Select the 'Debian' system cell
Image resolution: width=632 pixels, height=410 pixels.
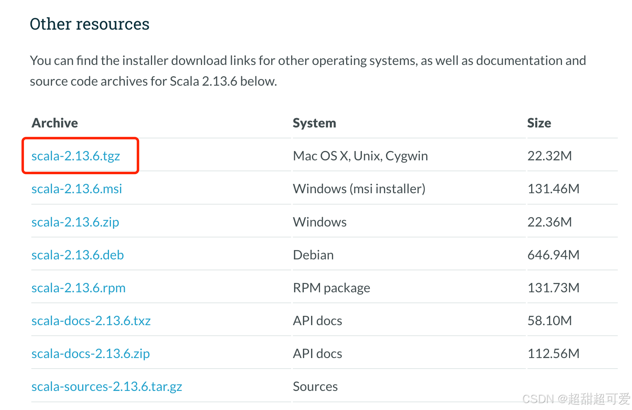click(x=313, y=255)
